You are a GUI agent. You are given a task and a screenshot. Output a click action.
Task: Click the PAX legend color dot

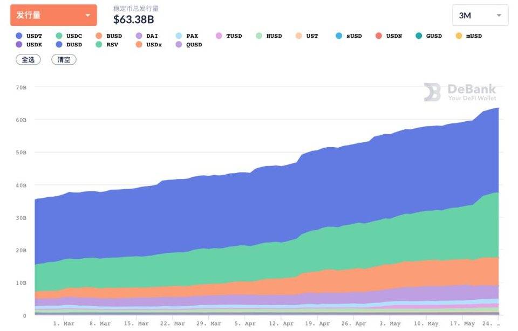click(179, 36)
